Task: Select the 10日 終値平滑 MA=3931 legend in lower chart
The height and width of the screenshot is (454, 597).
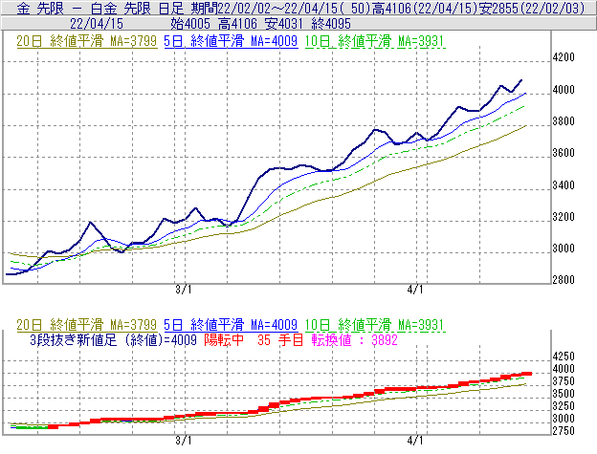Action: (x=375, y=325)
